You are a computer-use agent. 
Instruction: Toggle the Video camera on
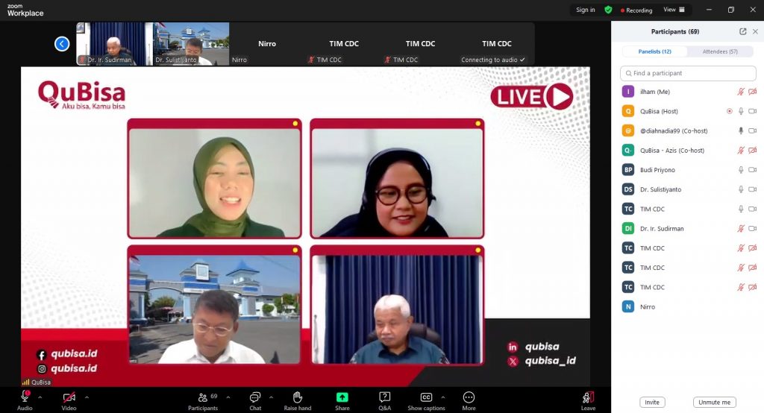coord(69,398)
